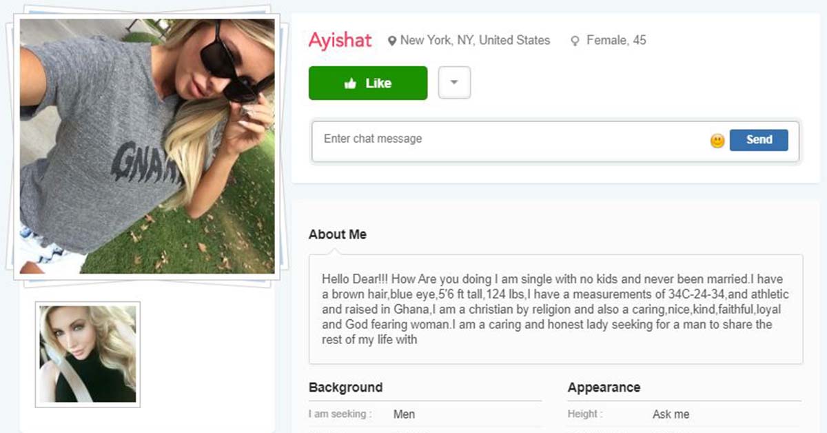Image resolution: width=827 pixels, height=433 pixels.
Task: Click Men next to I am seeking
Action: click(x=404, y=414)
